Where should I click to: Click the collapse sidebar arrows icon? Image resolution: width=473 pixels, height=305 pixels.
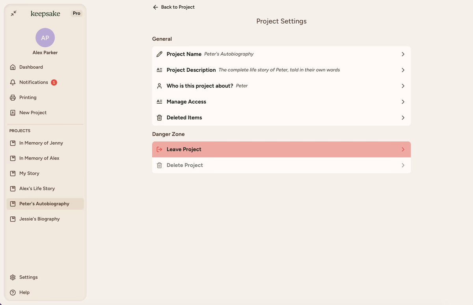[14, 13]
